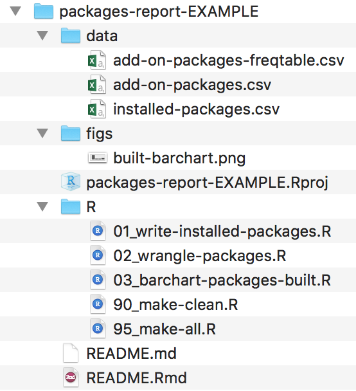Click the R script icon for 02_wrangle-packages.R
This screenshot has height=391, width=356.
click(x=98, y=255)
